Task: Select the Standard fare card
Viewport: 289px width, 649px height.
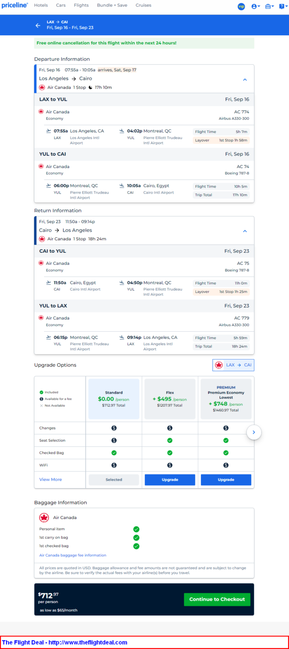Action: click(x=114, y=399)
